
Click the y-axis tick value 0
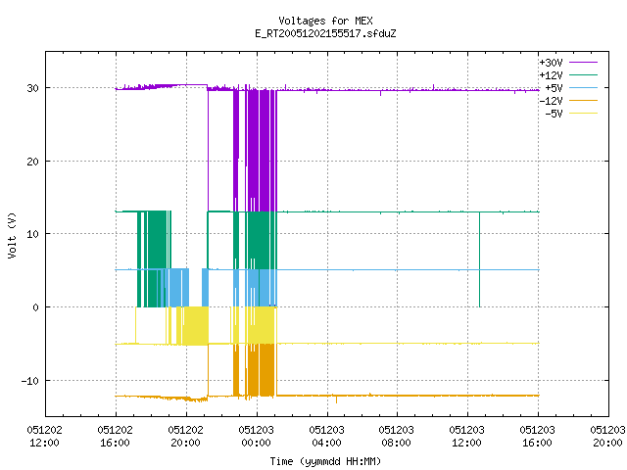click(35, 307)
